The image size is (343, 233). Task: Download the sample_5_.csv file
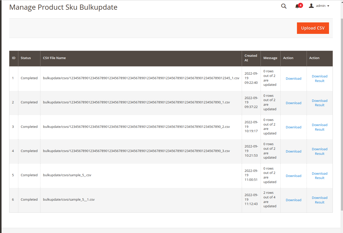pyautogui.click(x=293, y=176)
